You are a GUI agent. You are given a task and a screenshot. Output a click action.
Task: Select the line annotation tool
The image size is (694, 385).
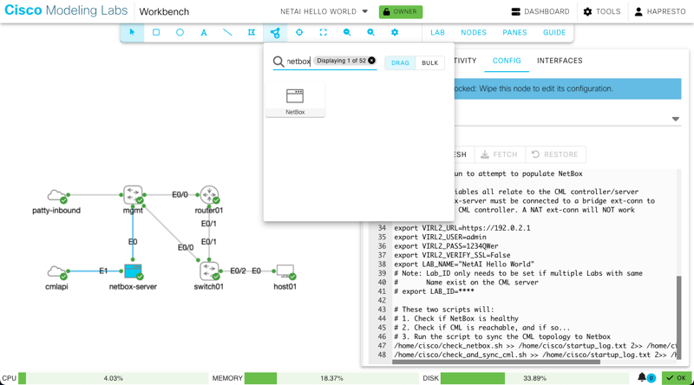pyautogui.click(x=227, y=32)
